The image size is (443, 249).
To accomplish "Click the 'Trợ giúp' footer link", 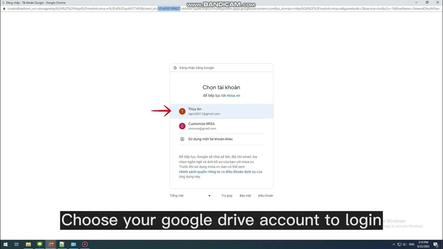I will (x=227, y=196).
